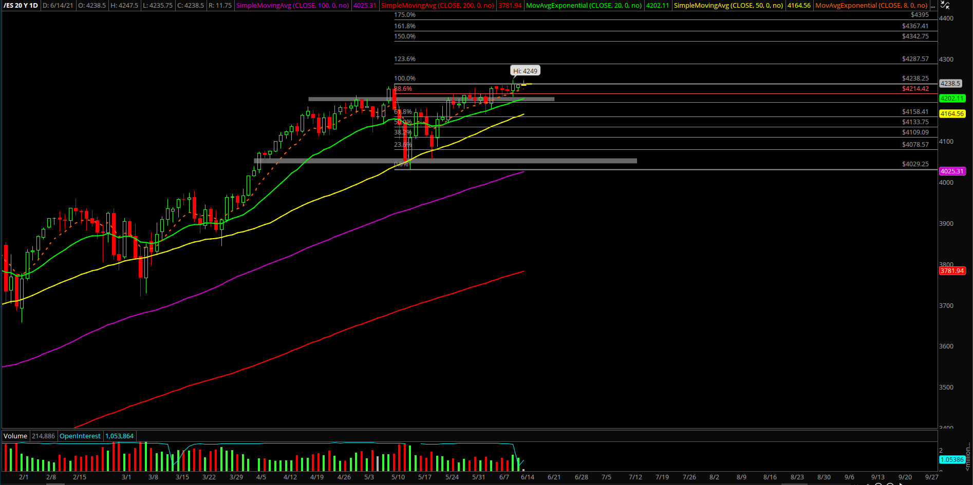Viewport: 973px width, 485px height.
Task: Select the MovAvgExponential (CLOSE, 8) study label
Action: click(871, 6)
